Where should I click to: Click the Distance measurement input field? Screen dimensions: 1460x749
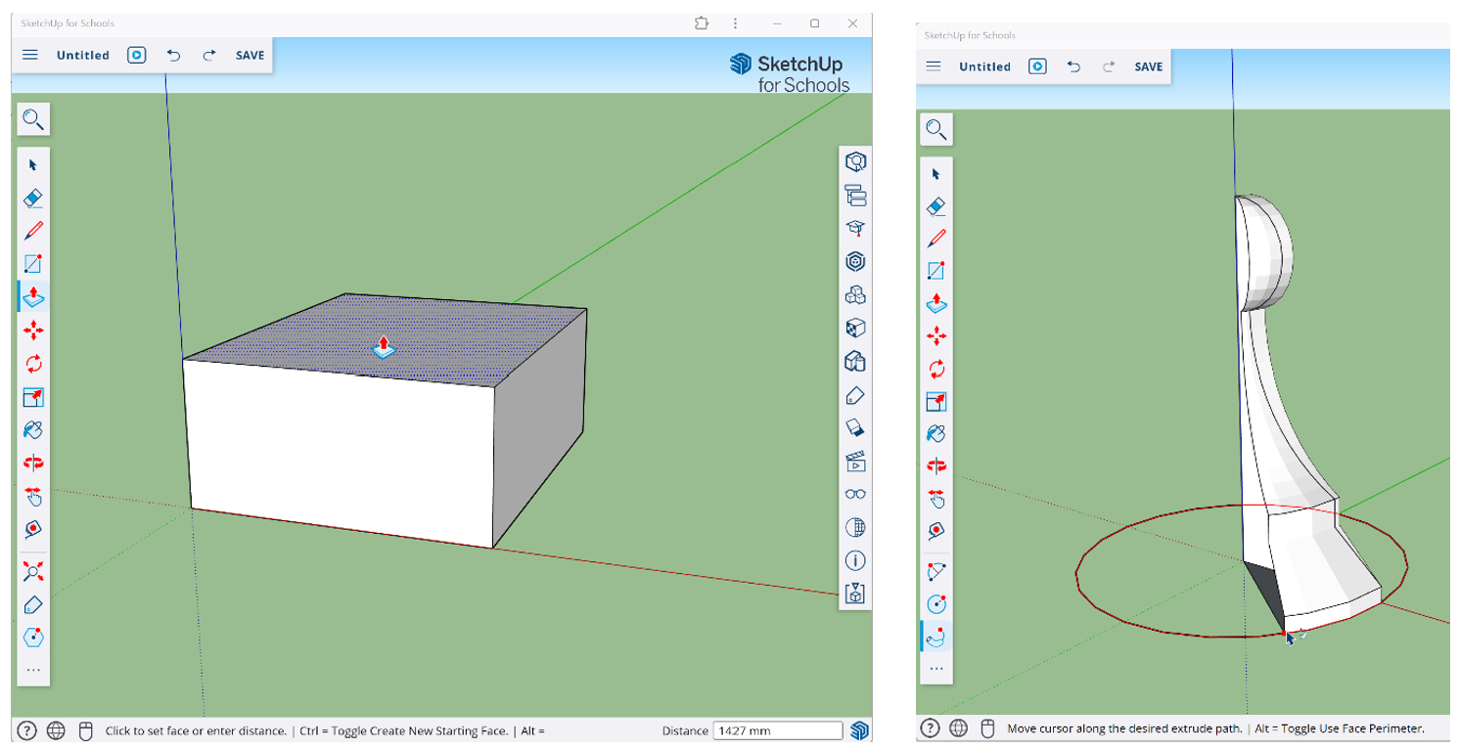pos(777,730)
